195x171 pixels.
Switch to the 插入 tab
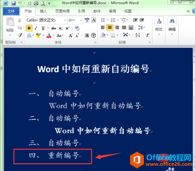tap(43, 11)
